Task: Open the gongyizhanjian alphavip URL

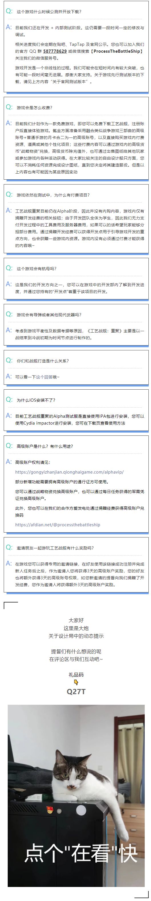Action: (x=69, y=472)
